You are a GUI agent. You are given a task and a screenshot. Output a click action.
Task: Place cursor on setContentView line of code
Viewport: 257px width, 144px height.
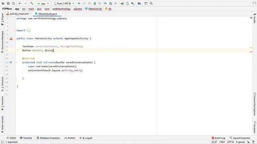[55, 70]
